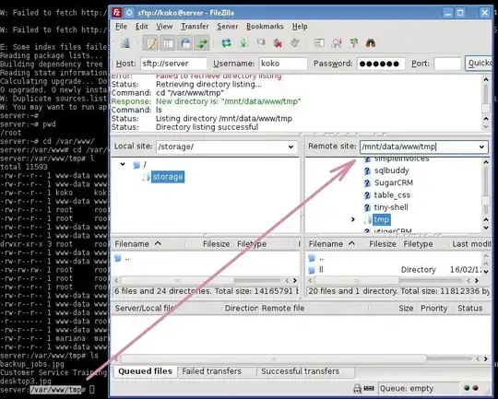Switch to the Queued files tab
The height and width of the screenshot is (399, 498).
[145, 371]
